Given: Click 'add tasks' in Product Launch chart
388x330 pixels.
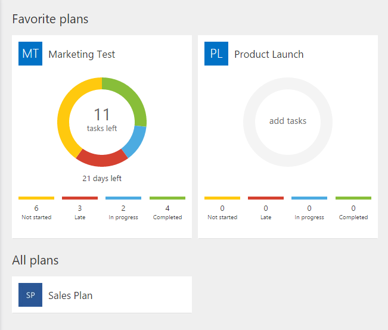Looking at the screenshot, I should pos(288,121).
